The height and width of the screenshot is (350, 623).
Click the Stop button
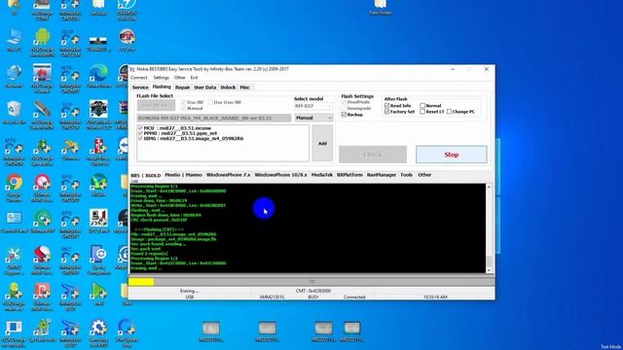452,155
